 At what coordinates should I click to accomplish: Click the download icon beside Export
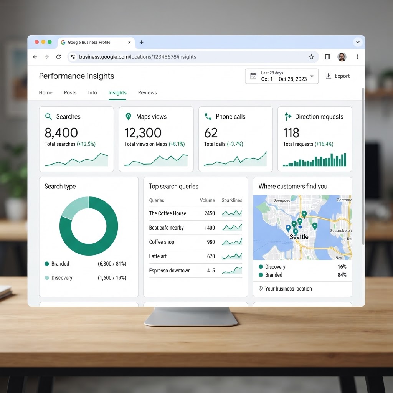329,76
